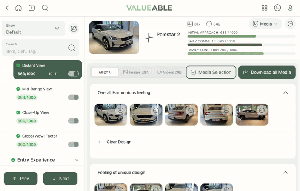Click the edit pencil icon beside Show
The height and width of the screenshot is (191, 300).
[74, 29]
